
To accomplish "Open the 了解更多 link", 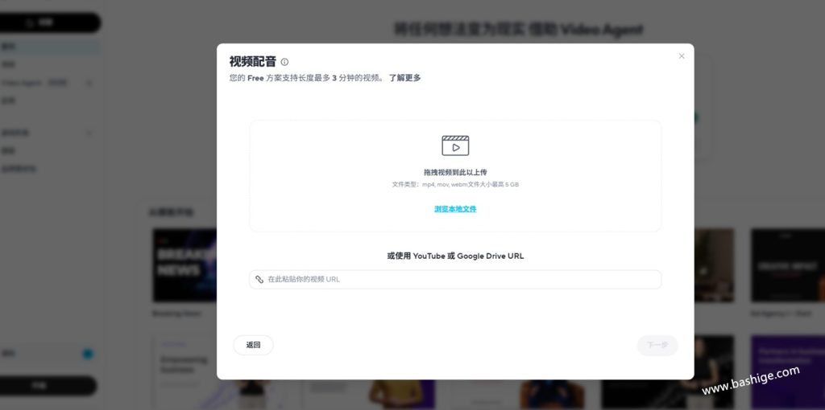I will click(404, 78).
